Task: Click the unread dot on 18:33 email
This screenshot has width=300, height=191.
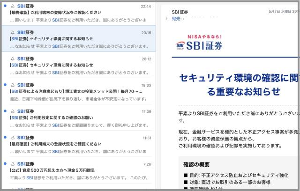Action: 5,85
